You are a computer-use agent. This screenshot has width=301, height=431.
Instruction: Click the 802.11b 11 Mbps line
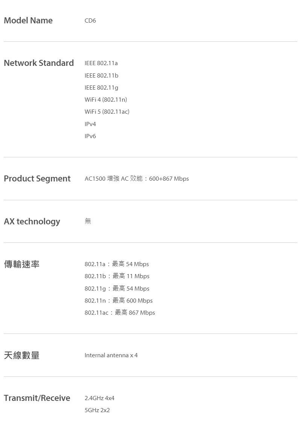(117, 276)
